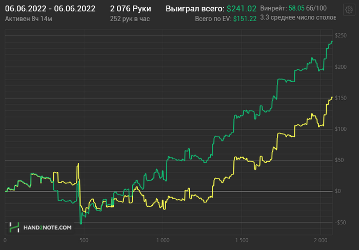Click the '252 рук в час' text
The width and height of the screenshot is (359, 250).
pos(130,18)
